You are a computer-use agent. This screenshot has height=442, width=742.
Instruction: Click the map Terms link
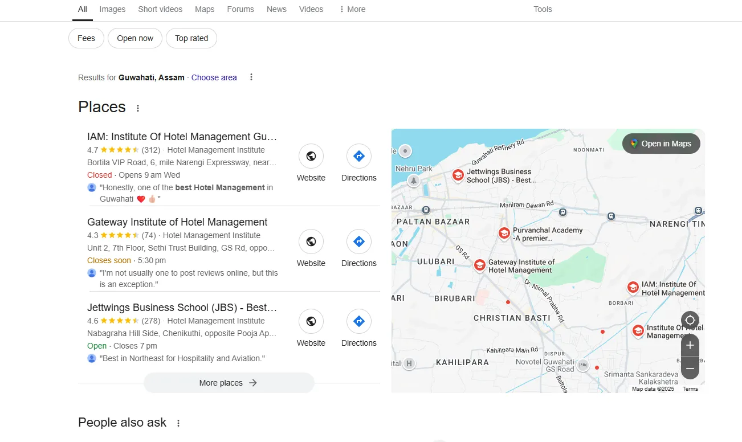pos(690,389)
